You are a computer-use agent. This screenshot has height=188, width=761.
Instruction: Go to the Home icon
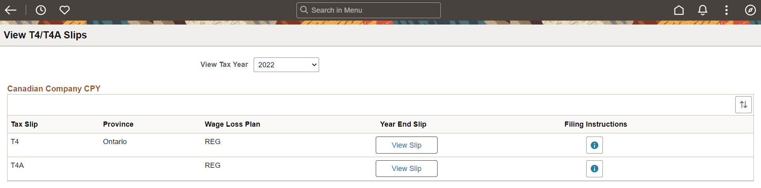pos(679,10)
